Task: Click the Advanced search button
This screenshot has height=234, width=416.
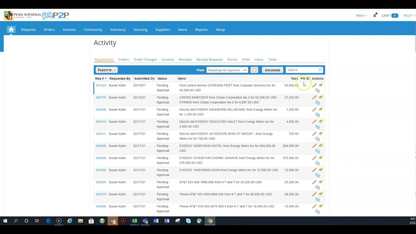Action: coord(272,70)
